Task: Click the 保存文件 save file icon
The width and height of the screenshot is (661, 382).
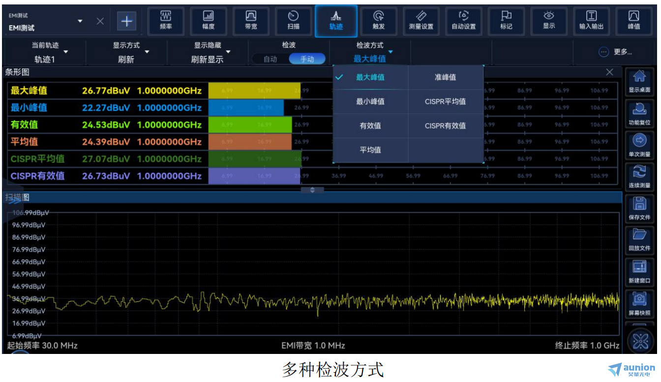Action: tap(639, 208)
